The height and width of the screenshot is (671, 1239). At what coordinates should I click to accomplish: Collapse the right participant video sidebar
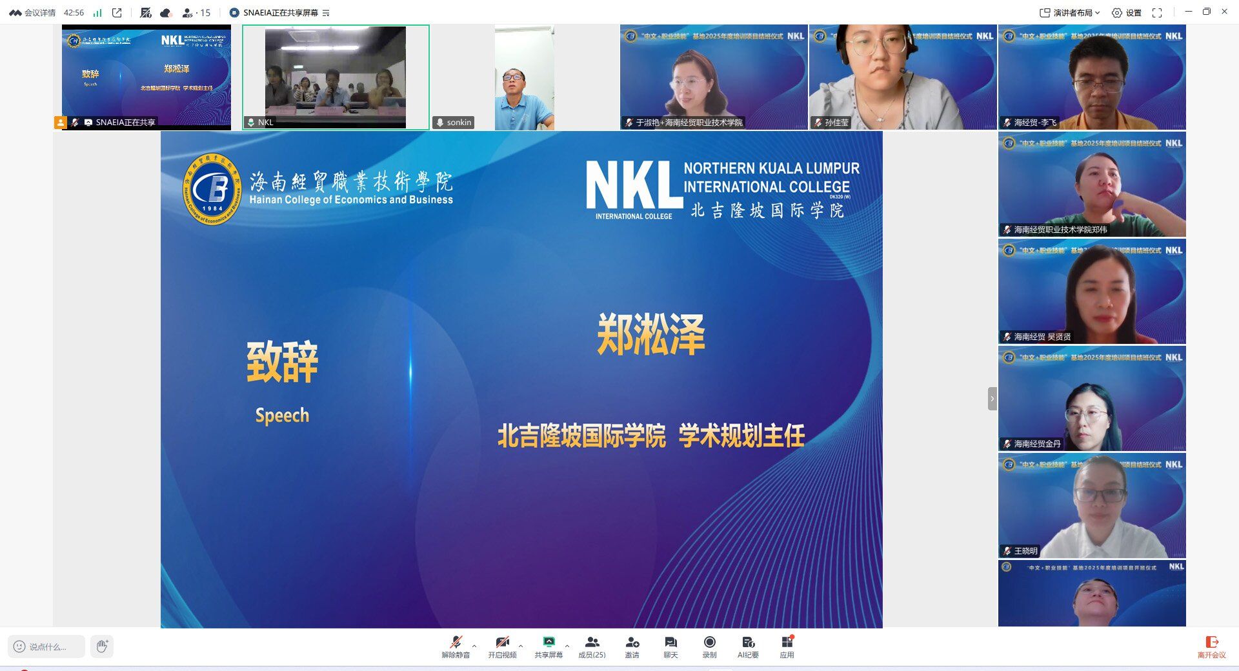click(x=992, y=399)
